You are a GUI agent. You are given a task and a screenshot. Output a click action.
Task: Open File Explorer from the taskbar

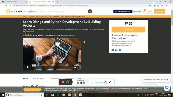(x=64, y=95)
